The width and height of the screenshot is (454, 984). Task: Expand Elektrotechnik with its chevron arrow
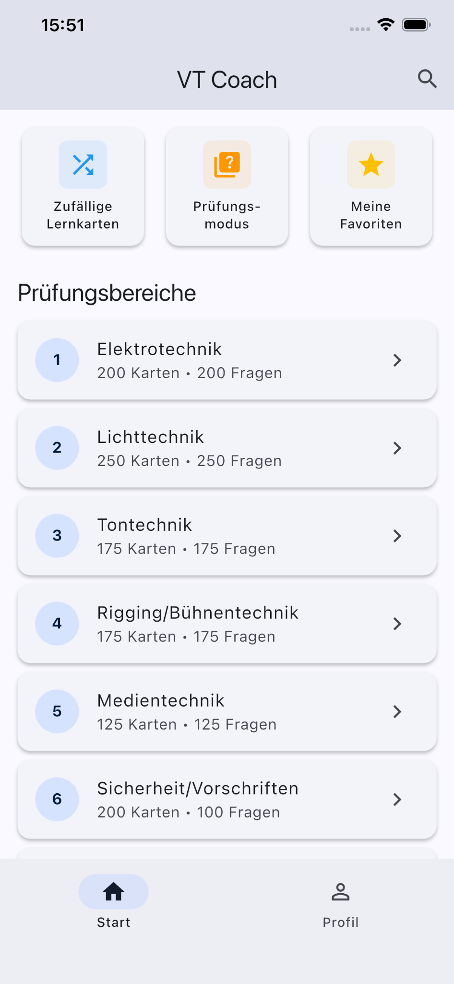(397, 360)
